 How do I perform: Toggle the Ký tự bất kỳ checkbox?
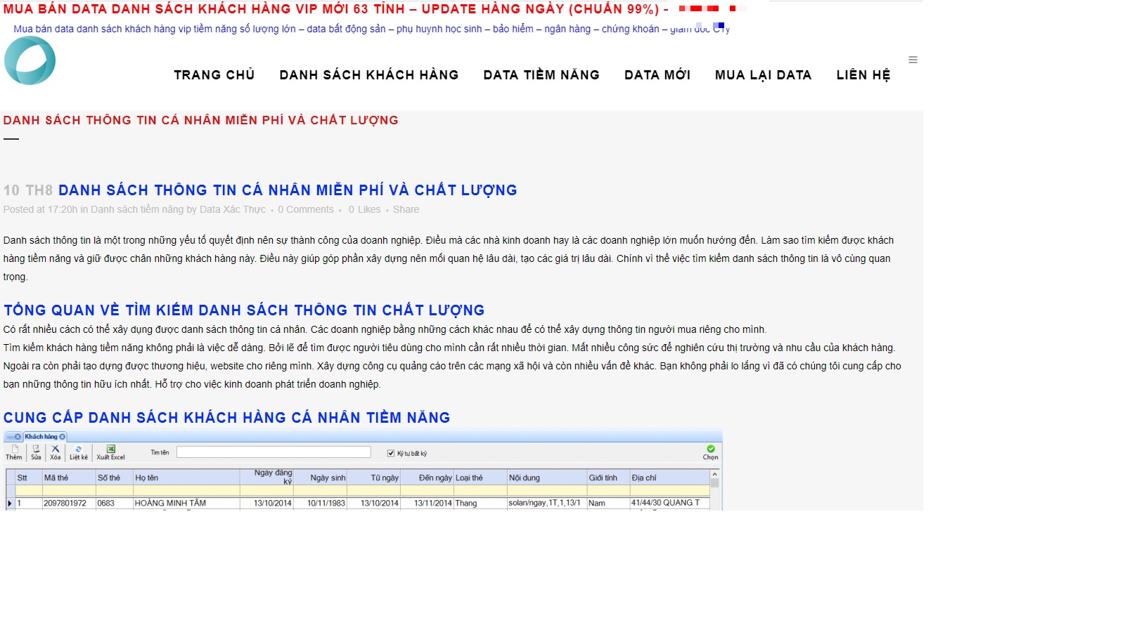coord(391,453)
